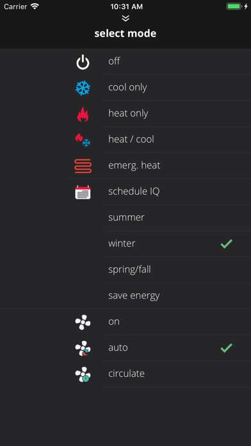Choose cool only mode text

pyautogui.click(x=127, y=87)
